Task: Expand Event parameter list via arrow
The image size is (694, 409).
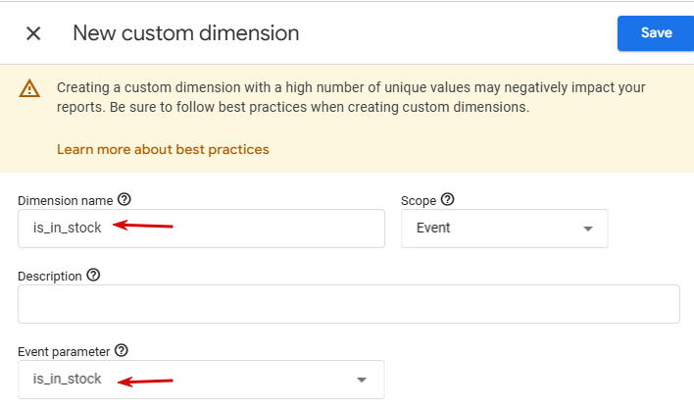Action: pos(362,380)
